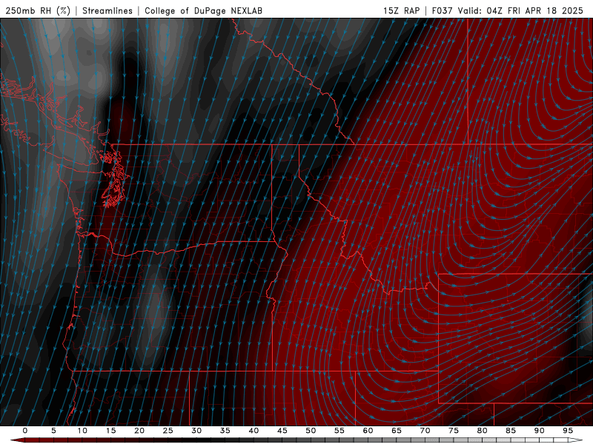Click the 'Streamlines' label in header
Image resolution: width=593 pixels, height=444 pixels.
tap(107, 10)
